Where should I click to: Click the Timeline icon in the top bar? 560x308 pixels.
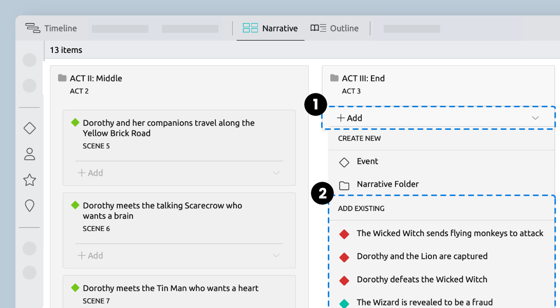click(x=32, y=28)
